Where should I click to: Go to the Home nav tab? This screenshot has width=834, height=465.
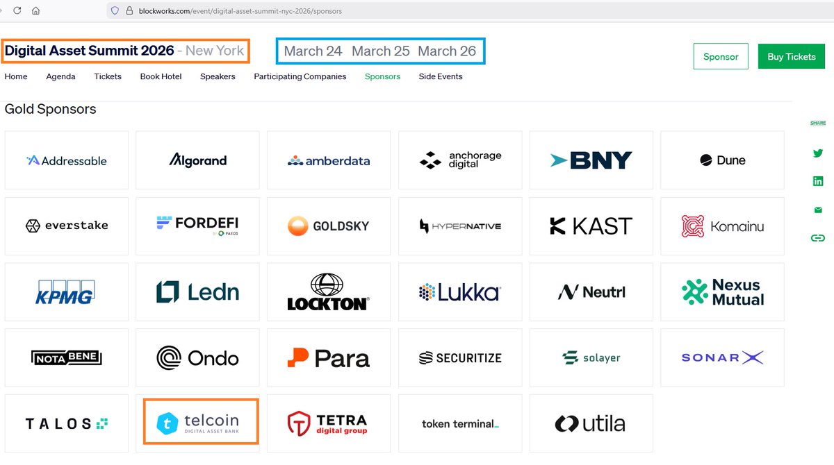click(x=16, y=76)
